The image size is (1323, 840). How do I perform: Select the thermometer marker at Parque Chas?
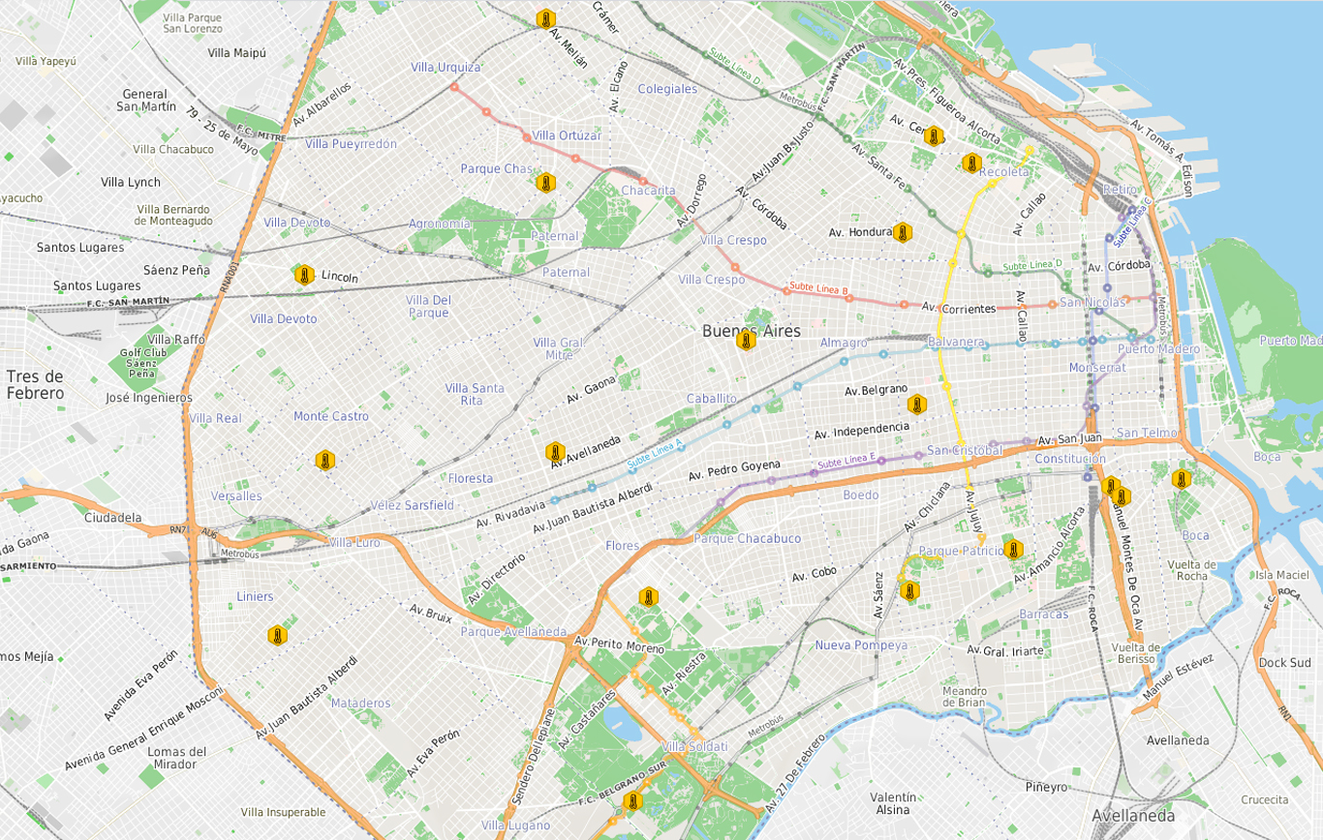[545, 181]
